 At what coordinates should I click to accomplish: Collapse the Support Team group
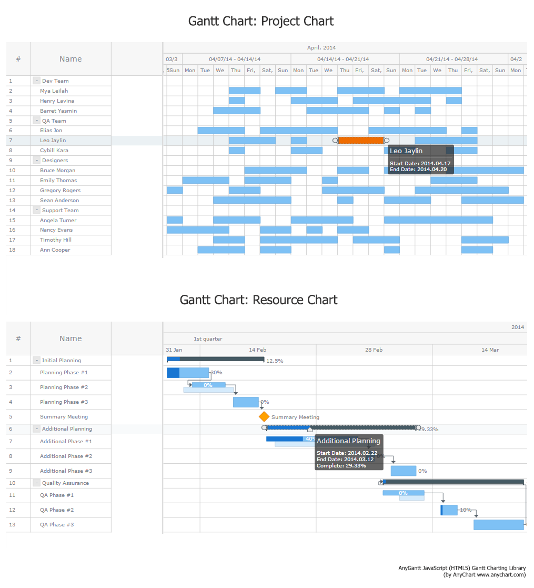36,210
